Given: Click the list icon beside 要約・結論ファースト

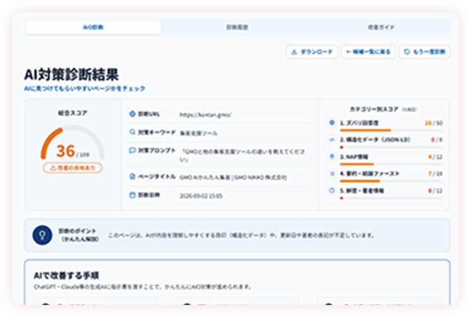Looking at the screenshot, I should pyautogui.click(x=332, y=174).
